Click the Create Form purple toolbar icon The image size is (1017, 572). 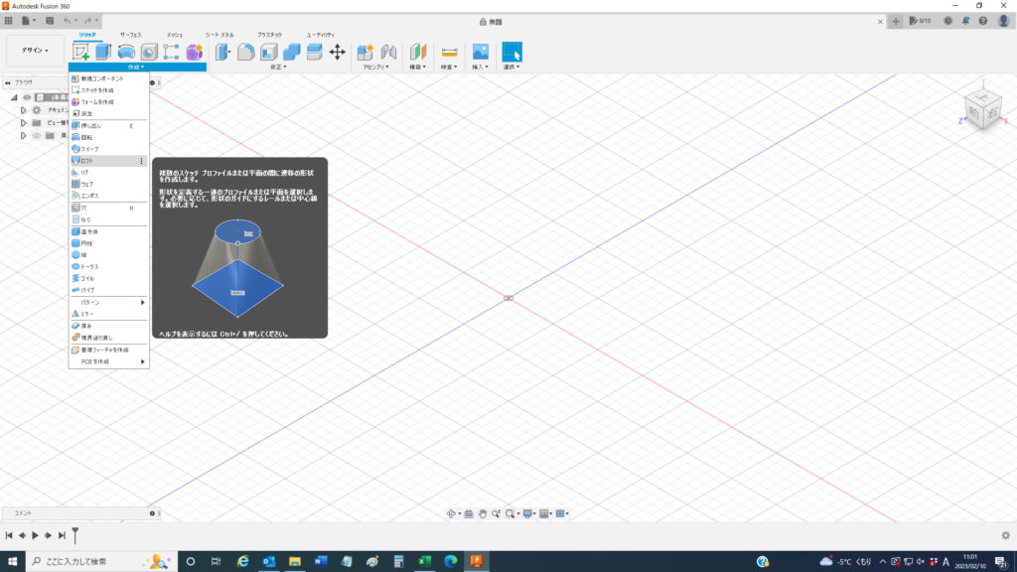click(x=194, y=52)
